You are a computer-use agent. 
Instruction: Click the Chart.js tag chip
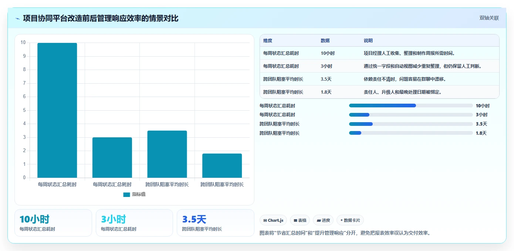[x=273, y=220]
